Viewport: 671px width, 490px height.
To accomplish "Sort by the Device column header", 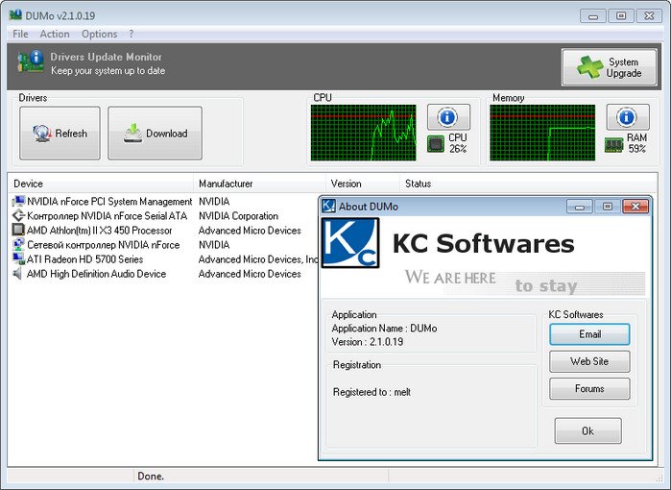I will [x=101, y=184].
